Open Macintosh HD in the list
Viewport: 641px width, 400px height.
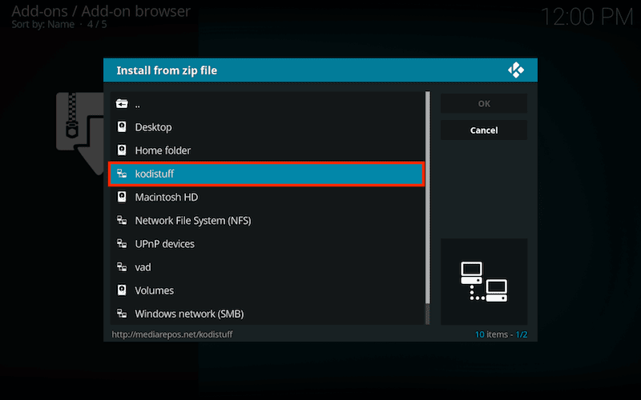267,197
